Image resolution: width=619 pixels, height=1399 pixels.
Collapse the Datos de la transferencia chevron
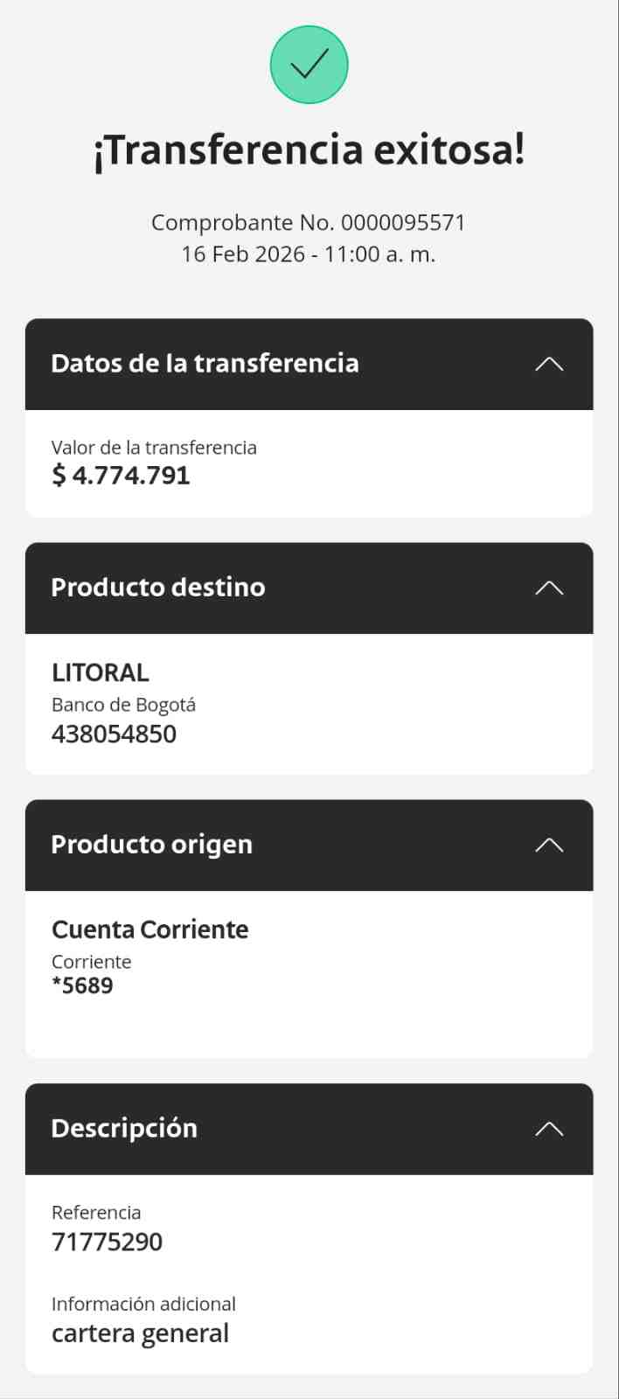(549, 365)
